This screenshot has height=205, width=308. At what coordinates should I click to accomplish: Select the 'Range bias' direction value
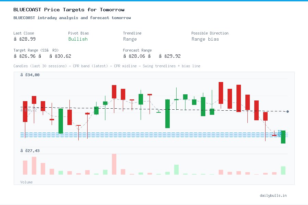[x=205, y=39]
